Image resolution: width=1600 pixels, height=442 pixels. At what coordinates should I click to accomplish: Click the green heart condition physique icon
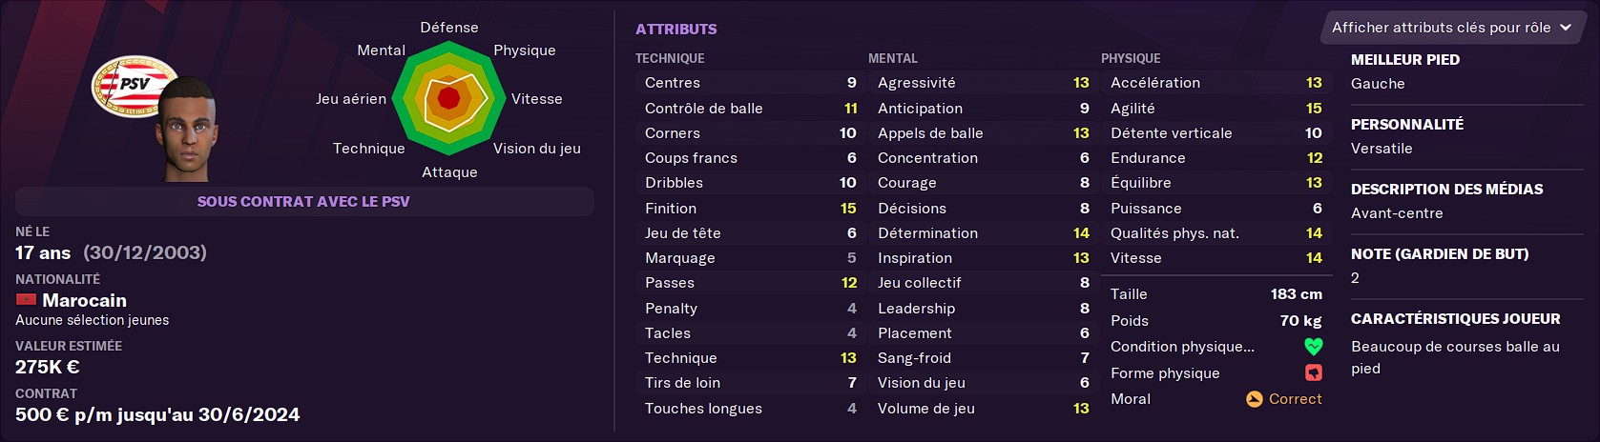pyautogui.click(x=1314, y=347)
